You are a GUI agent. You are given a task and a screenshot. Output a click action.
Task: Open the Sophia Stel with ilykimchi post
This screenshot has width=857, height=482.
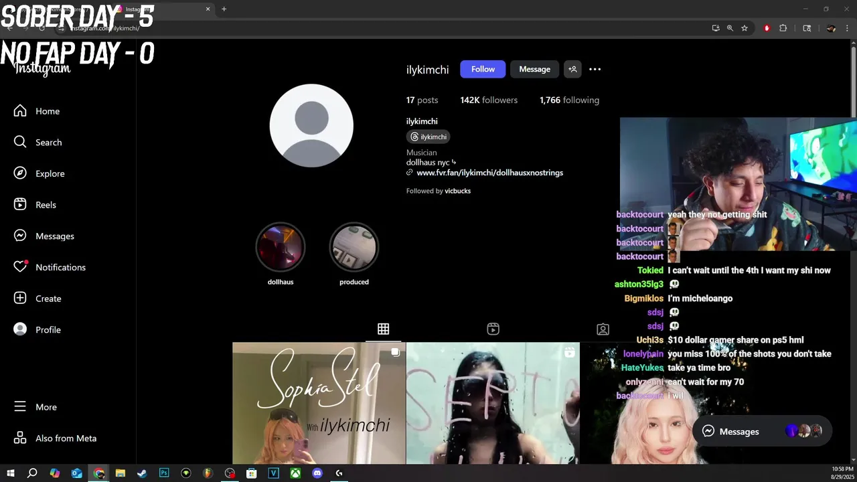click(x=319, y=403)
